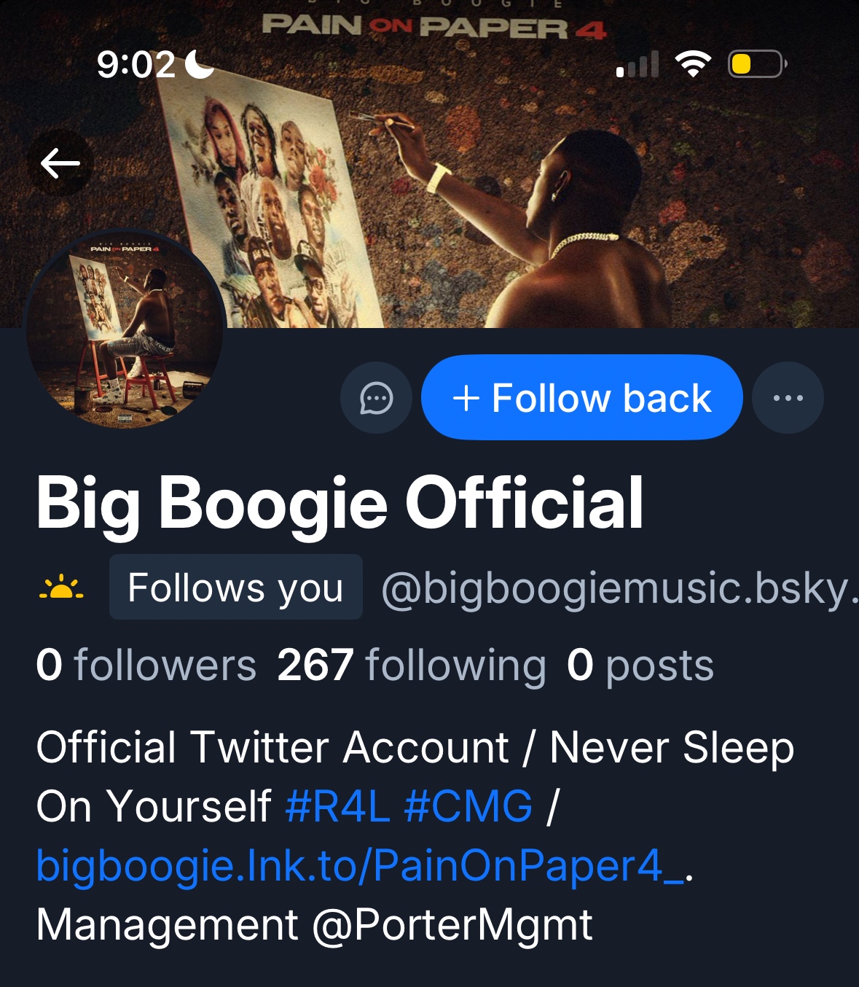Open the circular profile avatar picture
The height and width of the screenshot is (987, 859).
click(x=125, y=329)
